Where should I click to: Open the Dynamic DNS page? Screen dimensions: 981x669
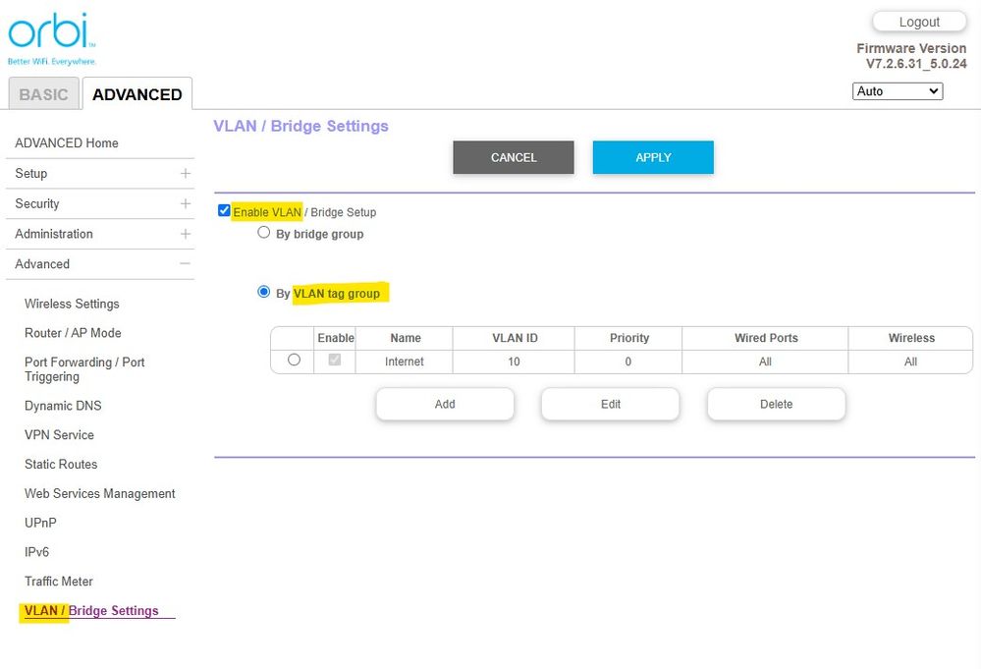click(x=63, y=405)
